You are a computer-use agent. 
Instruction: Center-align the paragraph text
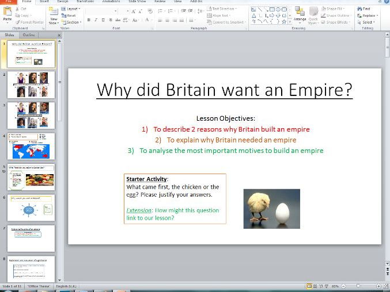click(x=168, y=20)
